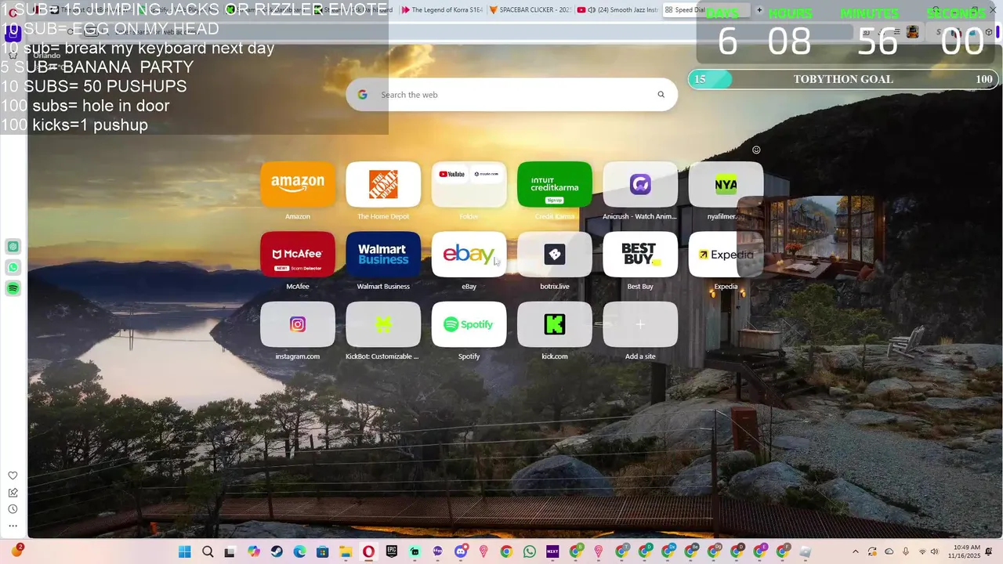Open Chrome profile labeled E on taskbar
Screen dimensions: 1003x564
point(759,552)
